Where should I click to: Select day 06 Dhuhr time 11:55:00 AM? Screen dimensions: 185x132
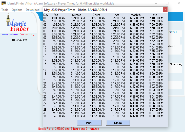pos(98,34)
